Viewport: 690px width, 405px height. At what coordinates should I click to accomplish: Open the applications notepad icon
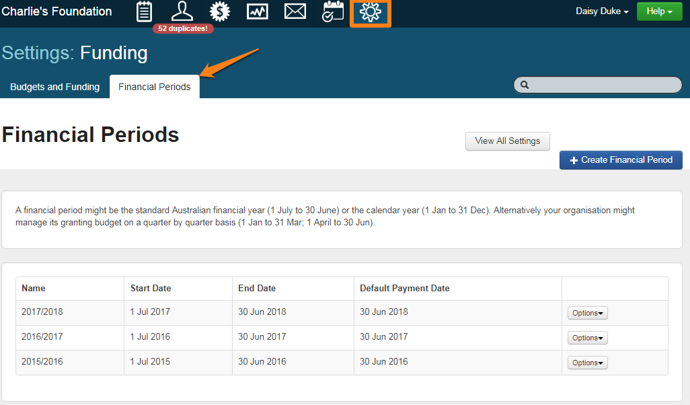click(x=144, y=11)
